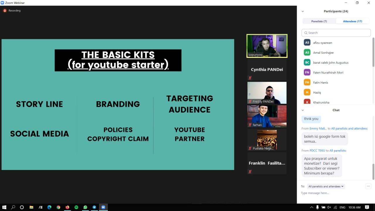Click the thnk you chat message
This screenshot has height=211, width=375.
coord(311,119)
